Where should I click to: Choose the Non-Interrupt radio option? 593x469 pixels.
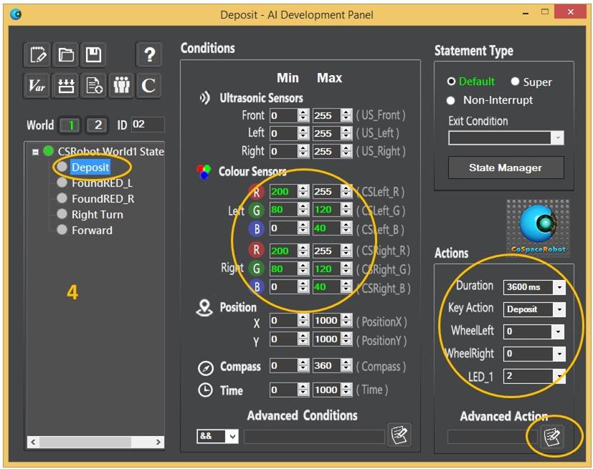click(x=451, y=100)
